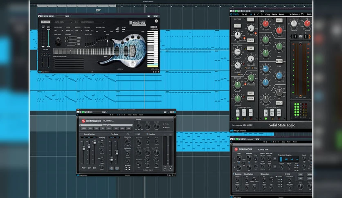Select settings bank B in SSL console
The width and height of the screenshot is (342, 198).
coord(254,14)
